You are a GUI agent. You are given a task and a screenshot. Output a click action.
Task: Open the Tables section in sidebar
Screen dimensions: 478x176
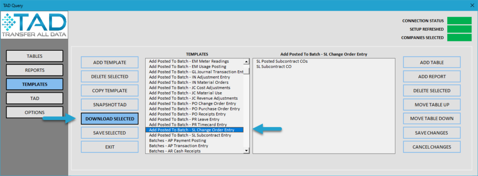click(x=35, y=56)
